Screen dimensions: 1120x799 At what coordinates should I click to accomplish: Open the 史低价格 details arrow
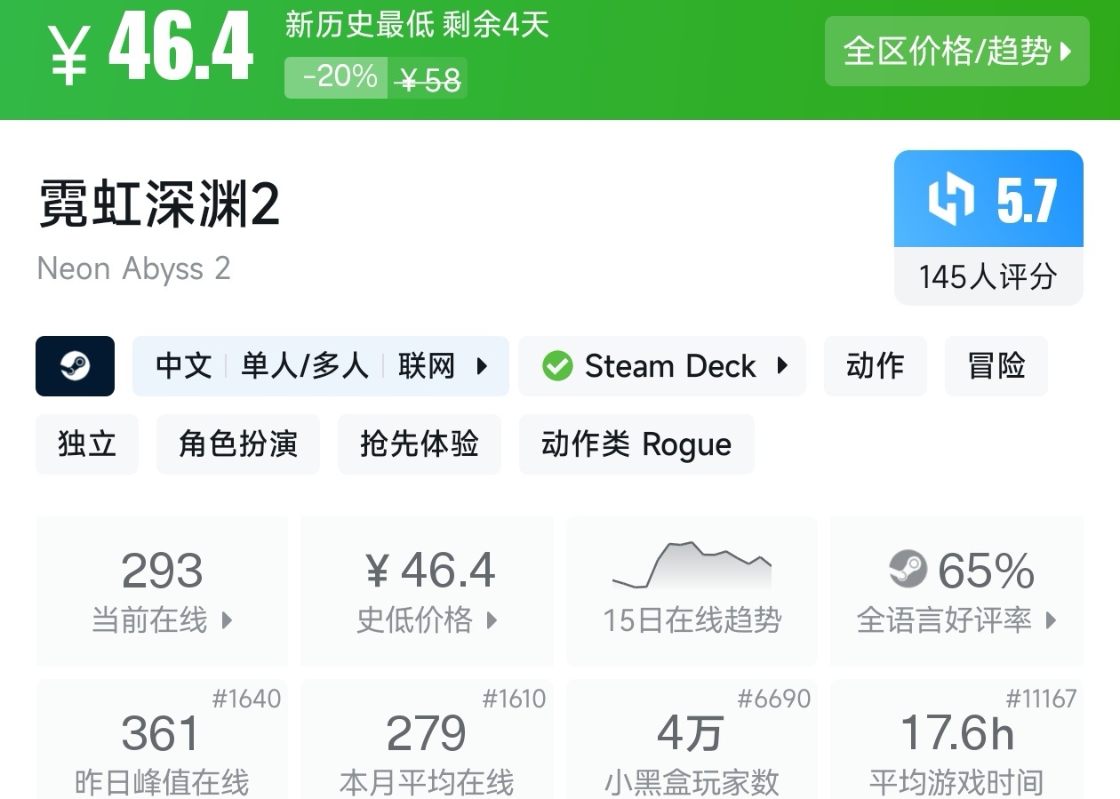[491, 620]
